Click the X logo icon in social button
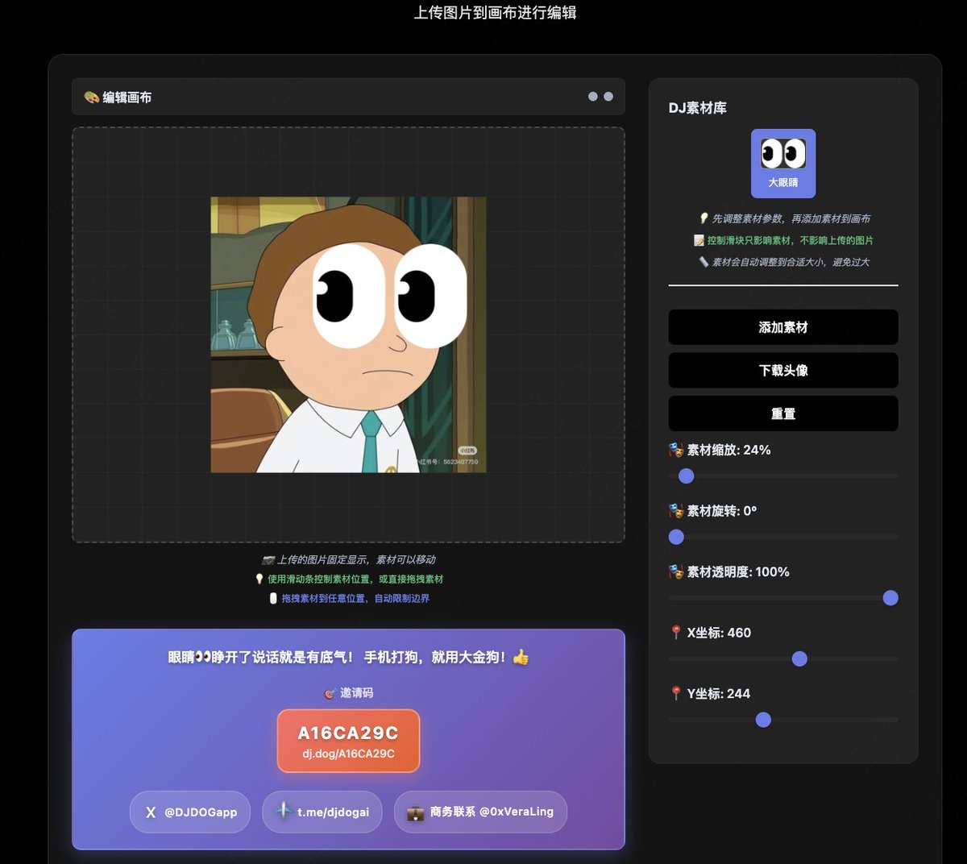Image resolution: width=967 pixels, height=864 pixels. (151, 812)
